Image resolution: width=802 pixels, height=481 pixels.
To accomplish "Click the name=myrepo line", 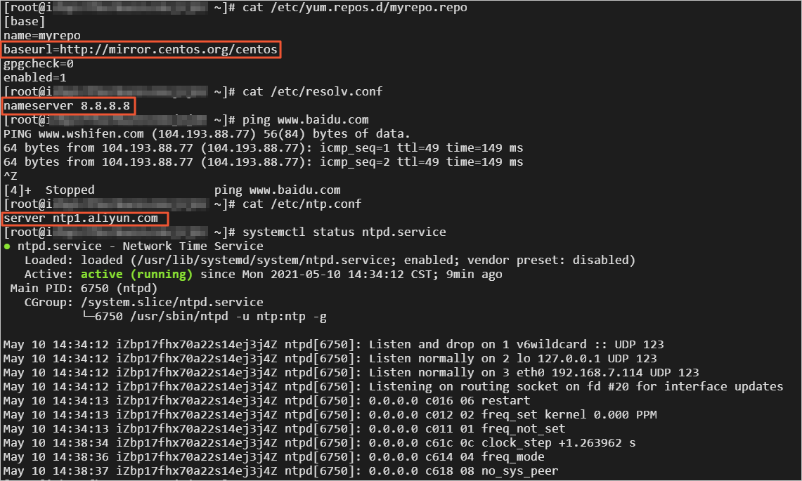I will tap(42, 36).
